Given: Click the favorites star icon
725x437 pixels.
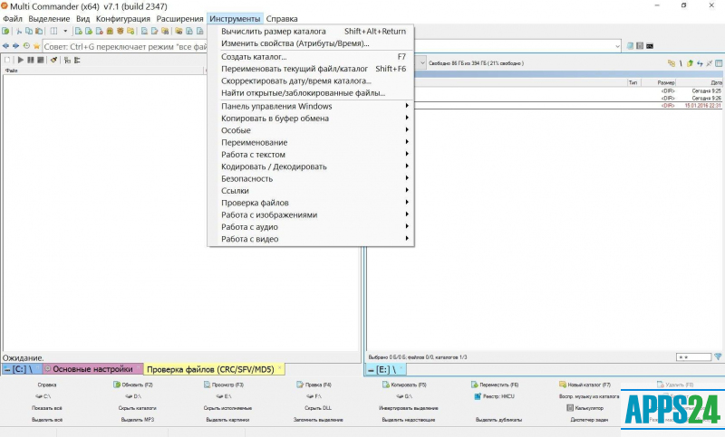Looking at the screenshot, I should click(x=37, y=45).
